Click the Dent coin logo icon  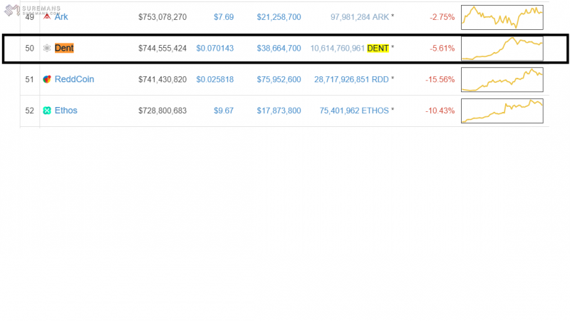tap(47, 48)
